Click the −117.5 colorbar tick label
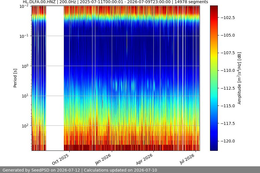260x173 pixels. click(228, 123)
